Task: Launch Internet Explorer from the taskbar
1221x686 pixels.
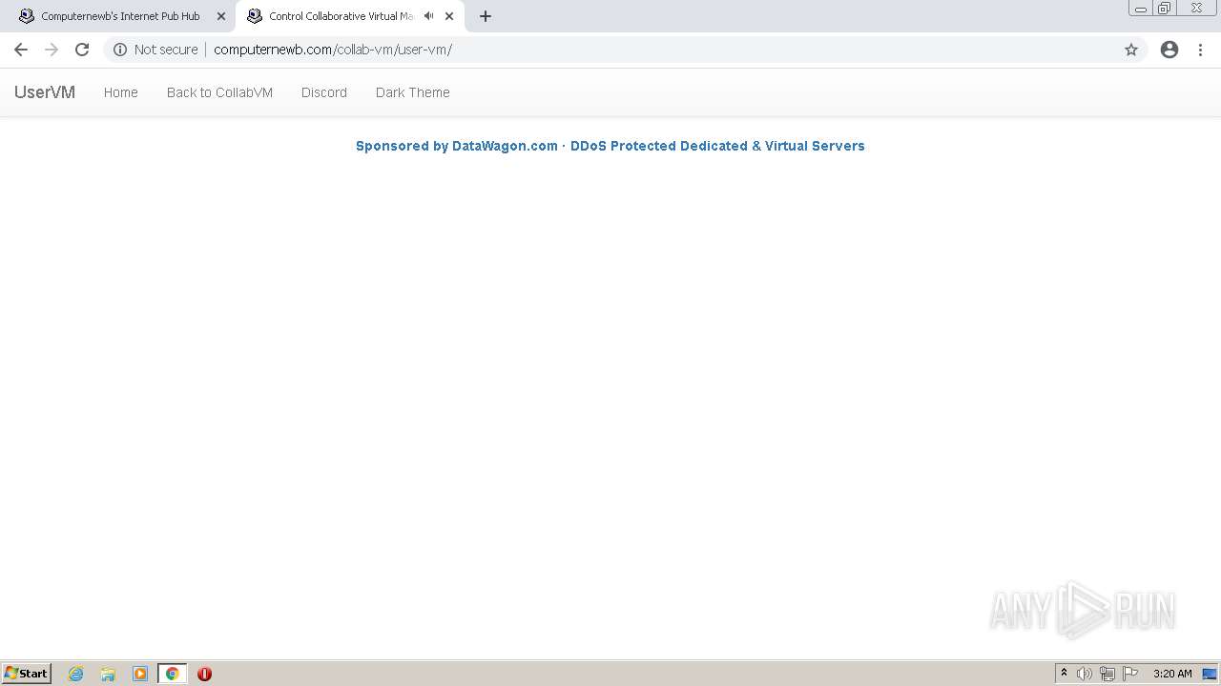Action: pos(76,674)
